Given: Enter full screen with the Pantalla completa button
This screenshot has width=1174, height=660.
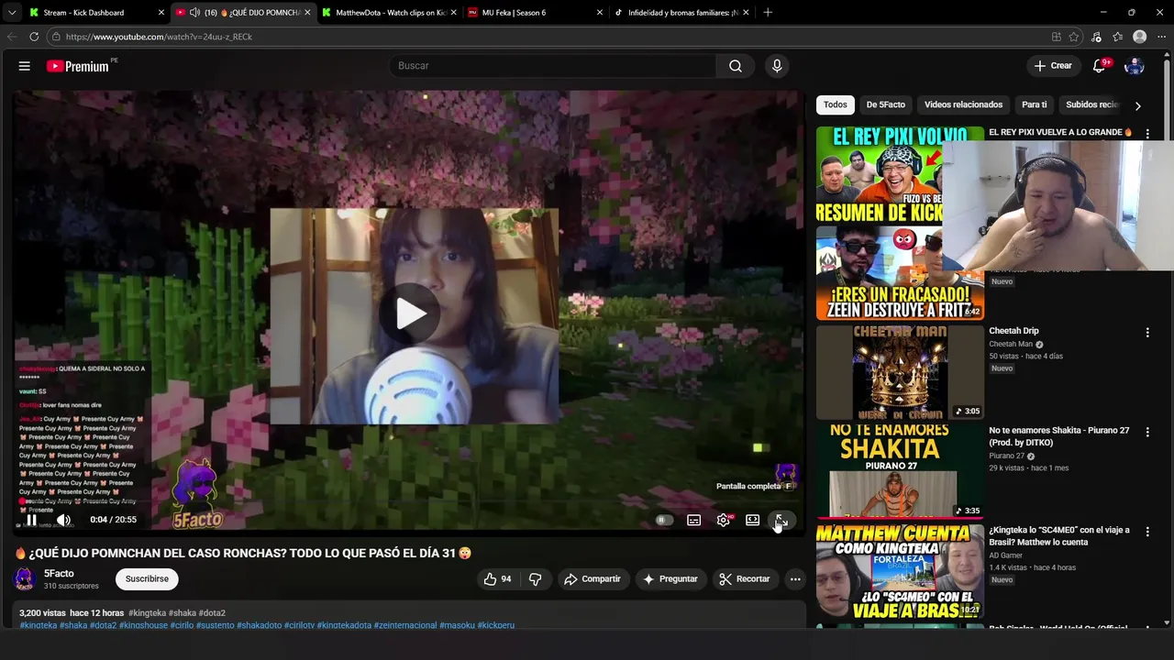Looking at the screenshot, I should coord(781,520).
